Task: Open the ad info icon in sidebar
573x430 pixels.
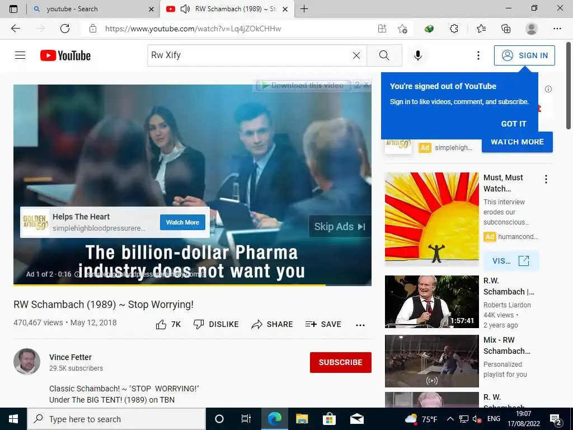Action: (548, 89)
